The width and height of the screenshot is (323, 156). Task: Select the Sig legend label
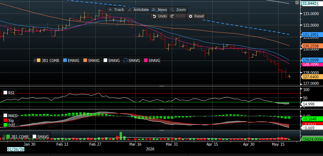tap(10, 120)
